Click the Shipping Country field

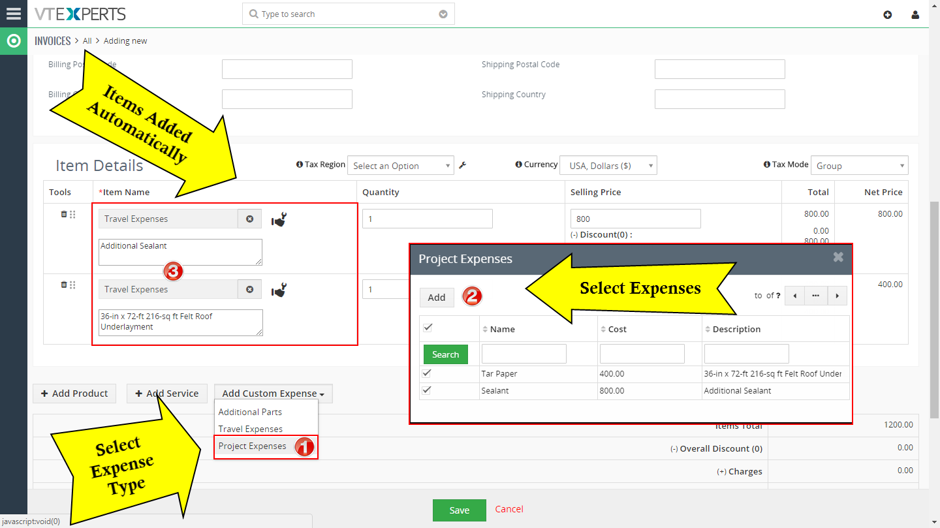[720, 99]
